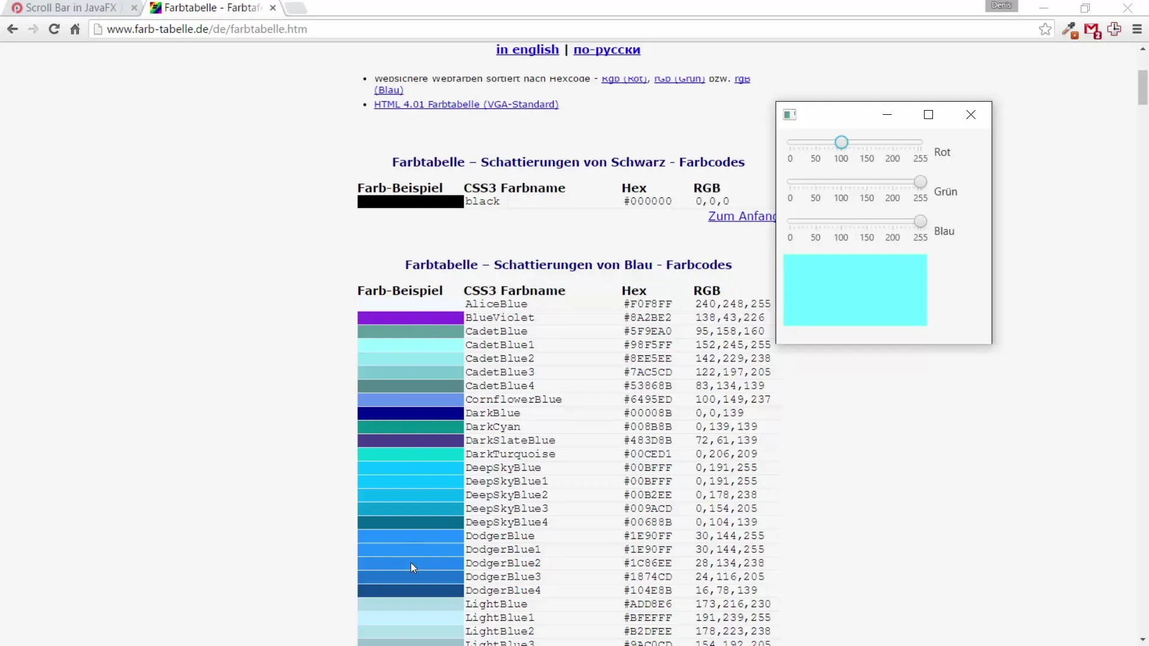
Task: Click the CadetBlue color swatch
Action: [411, 331]
